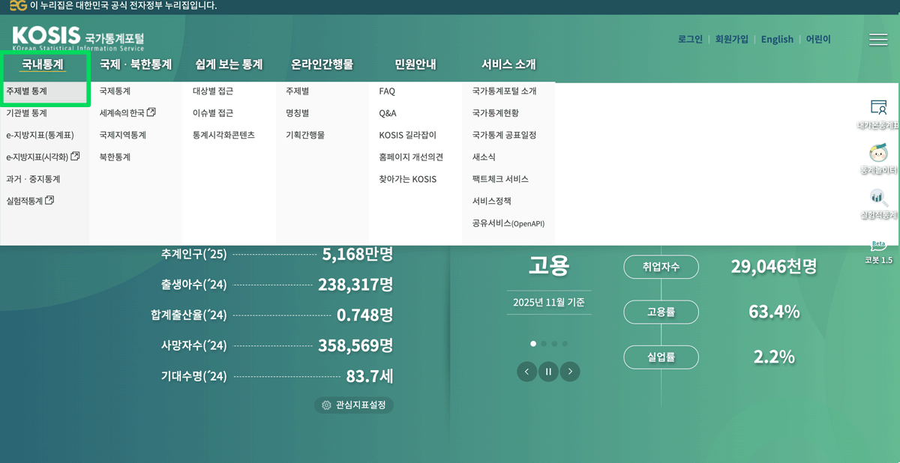Image resolution: width=900 pixels, height=463 pixels.
Task: Open 세계속의 한국 external link
Action: coord(127,113)
